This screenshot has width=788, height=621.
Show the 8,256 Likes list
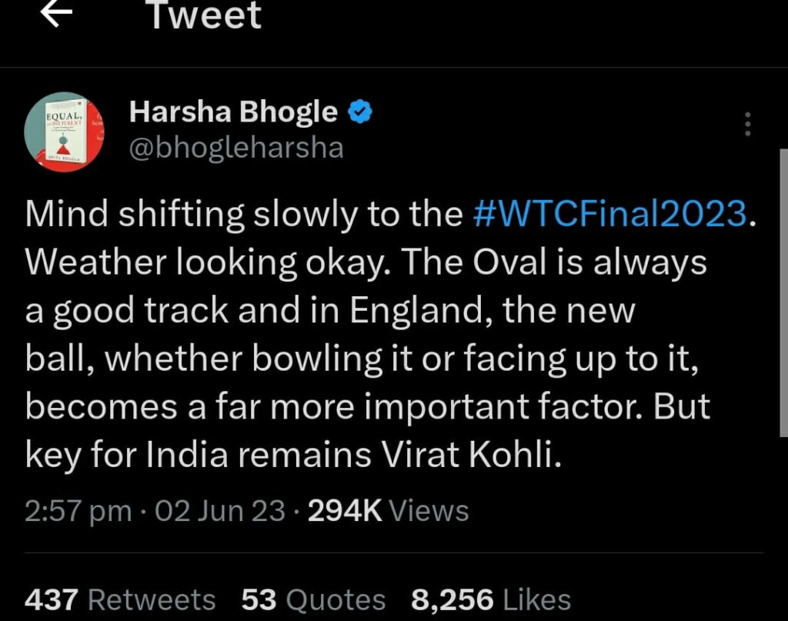491,599
